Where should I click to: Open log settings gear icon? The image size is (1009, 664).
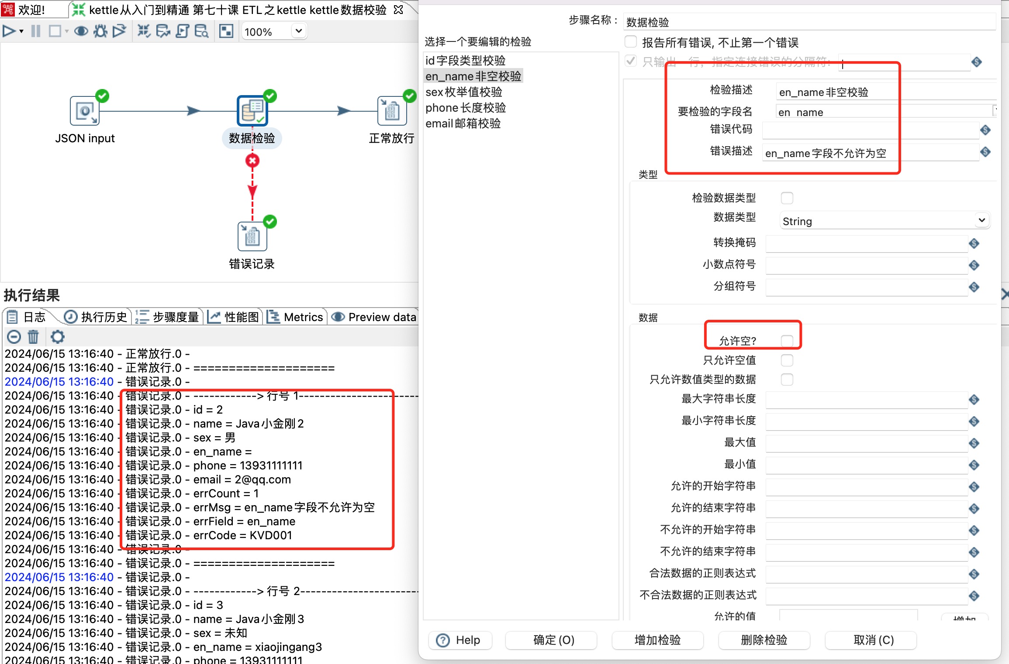pos(57,337)
